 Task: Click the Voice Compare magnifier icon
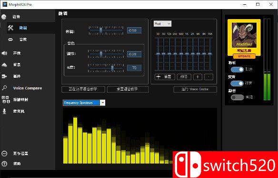coord(4,88)
